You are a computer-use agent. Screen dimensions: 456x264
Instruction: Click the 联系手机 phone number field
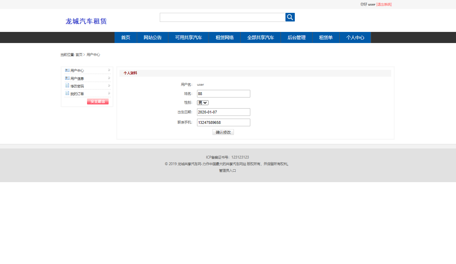[x=223, y=122]
